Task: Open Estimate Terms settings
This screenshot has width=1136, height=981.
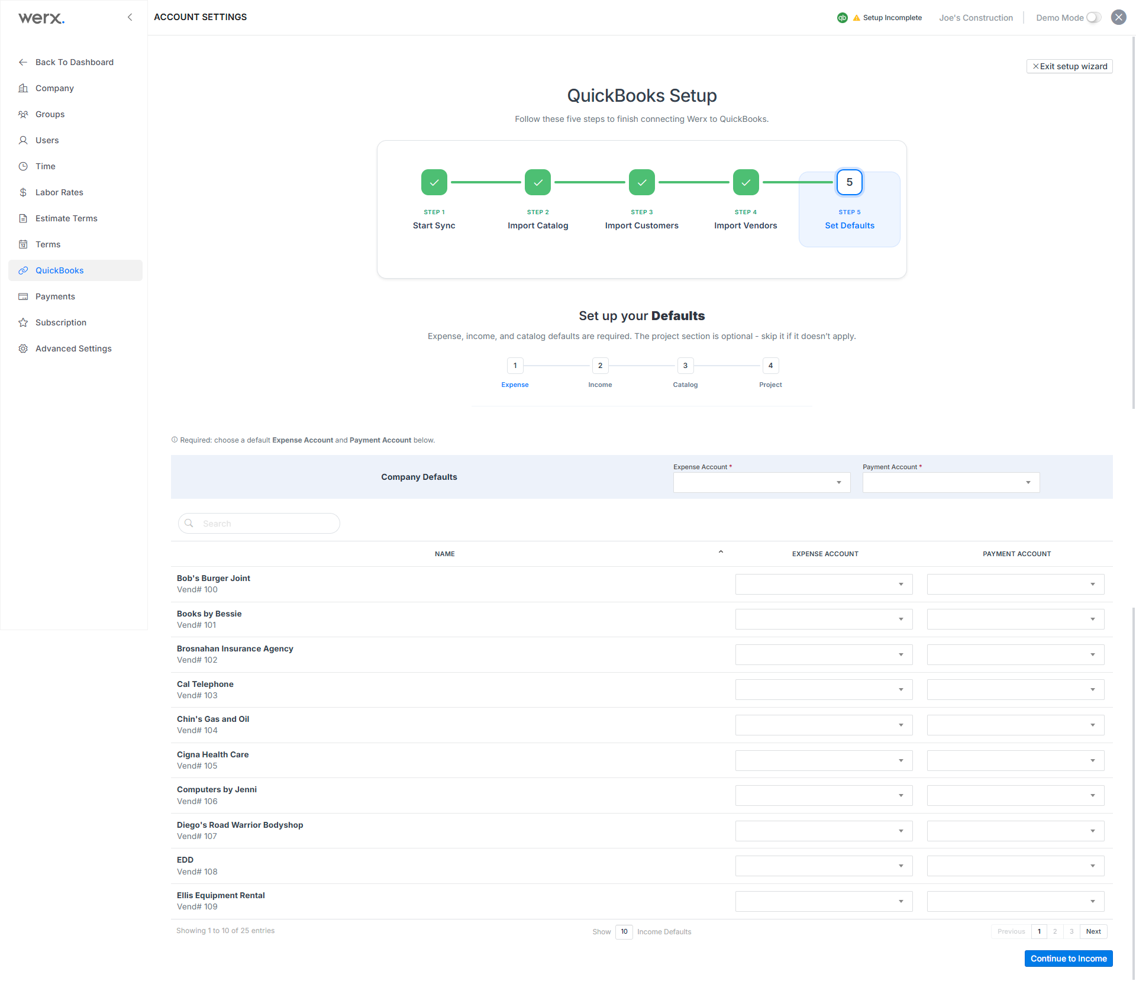Action: (75, 218)
